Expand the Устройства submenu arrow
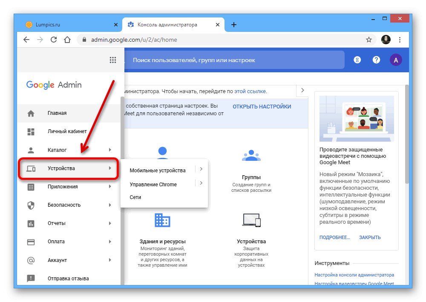 (x=110, y=168)
